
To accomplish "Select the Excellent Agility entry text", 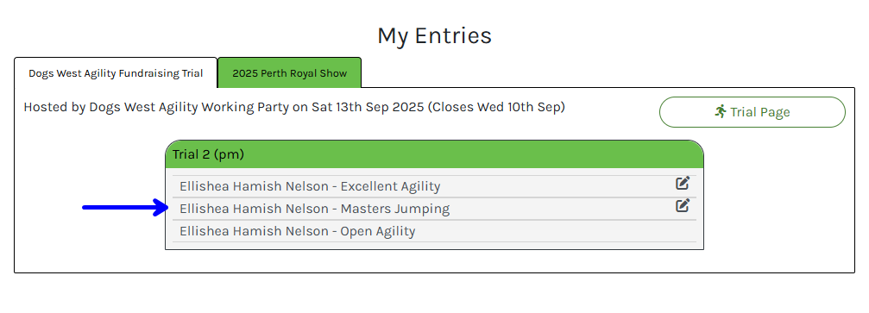I will coord(310,187).
